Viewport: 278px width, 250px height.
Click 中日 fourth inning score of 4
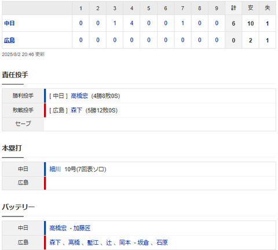(131, 23)
